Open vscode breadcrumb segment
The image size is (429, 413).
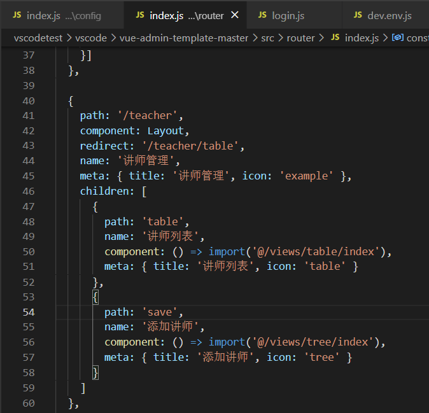[x=91, y=38]
